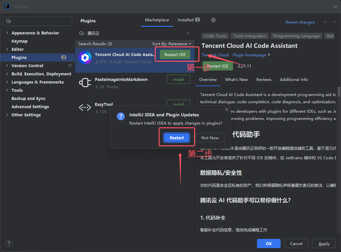This screenshot has height=252, width=341.
Task: Expand the Other Settings node
Action: tap(7, 115)
